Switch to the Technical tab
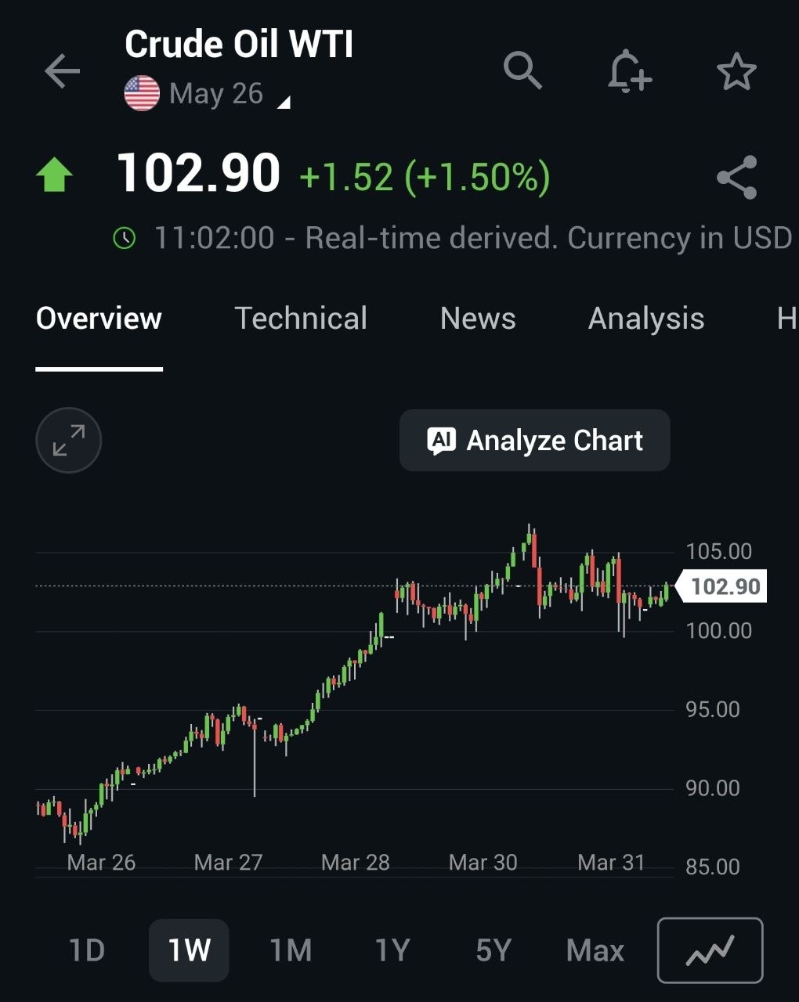The height and width of the screenshot is (1002, 799). point(301,319)
